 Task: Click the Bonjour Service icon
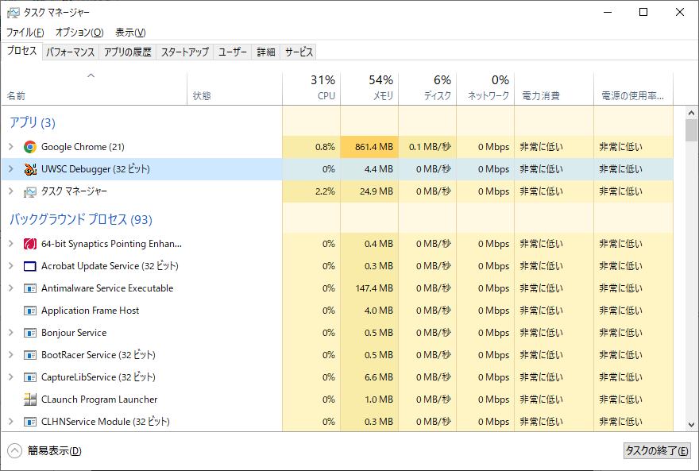click(30, 333)
